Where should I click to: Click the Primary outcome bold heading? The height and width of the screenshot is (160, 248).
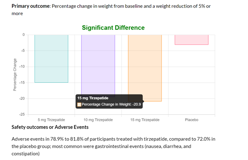31,6
